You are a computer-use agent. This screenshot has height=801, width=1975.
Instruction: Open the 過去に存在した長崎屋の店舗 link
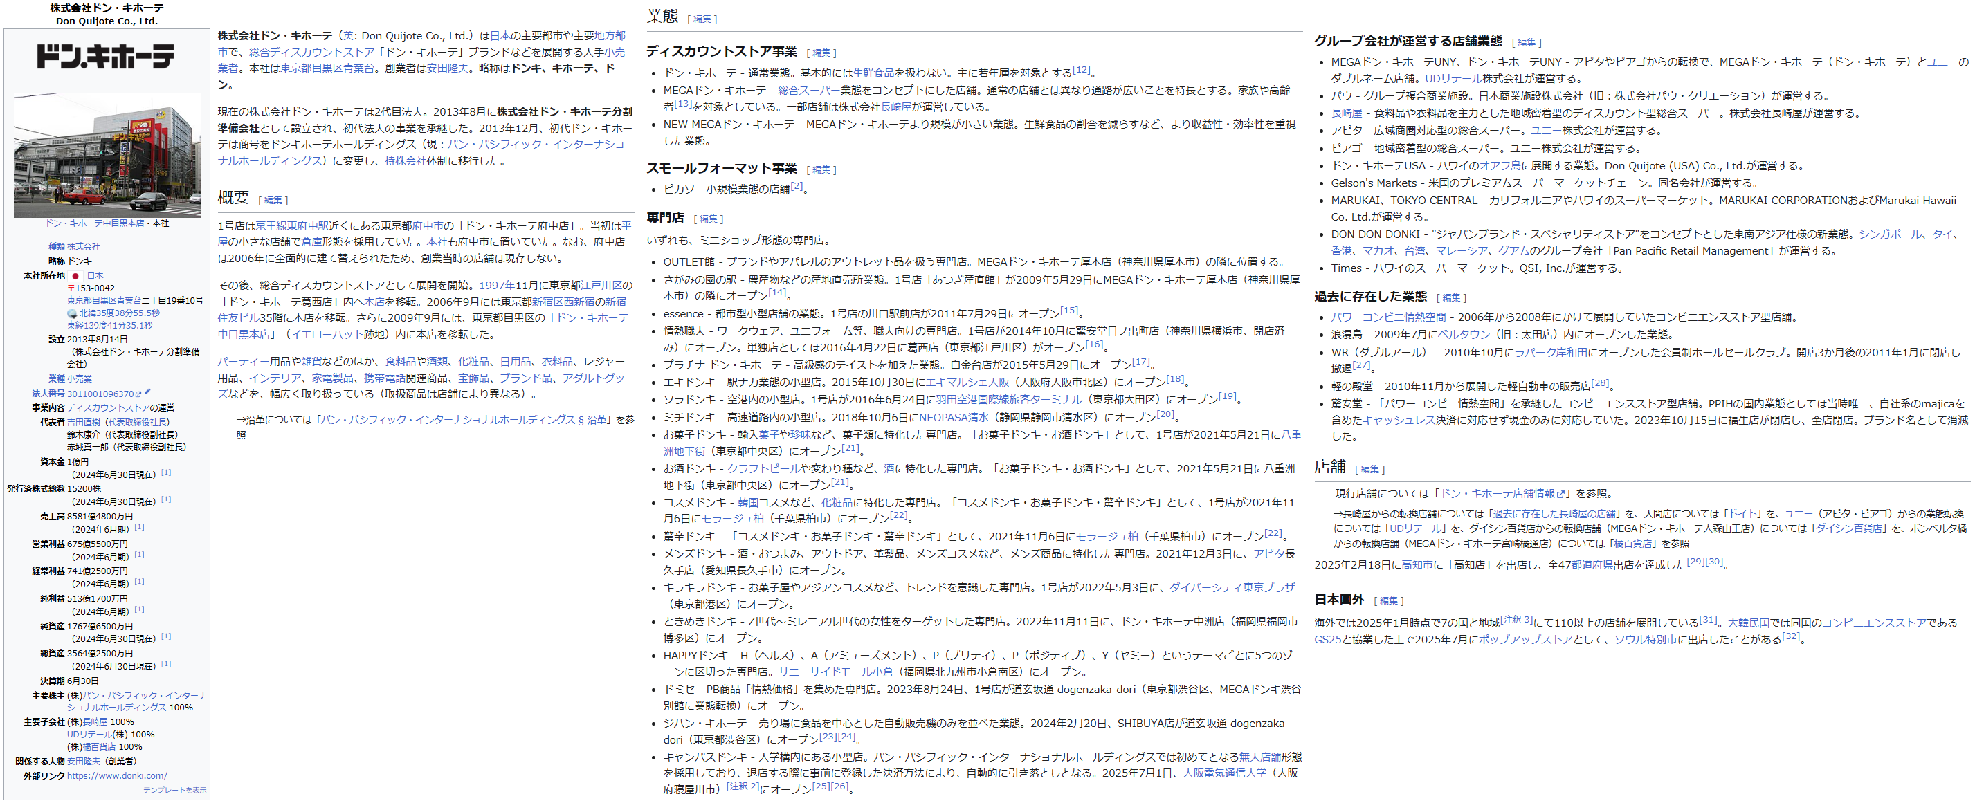(x=1554, y=515)
